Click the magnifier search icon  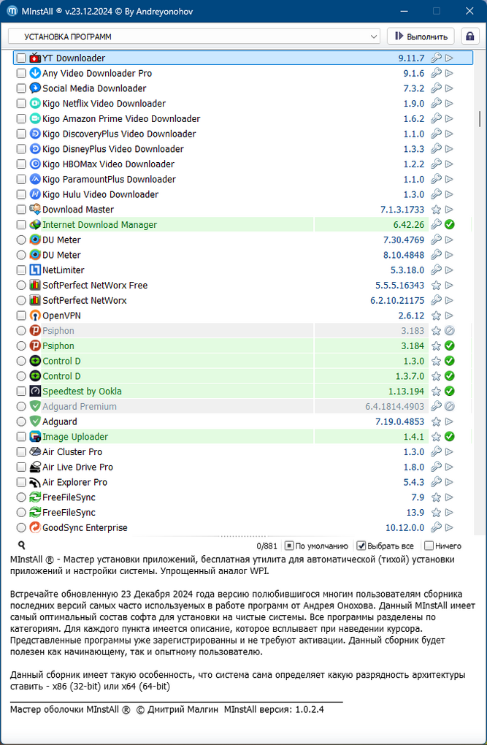tap(21, 546)
